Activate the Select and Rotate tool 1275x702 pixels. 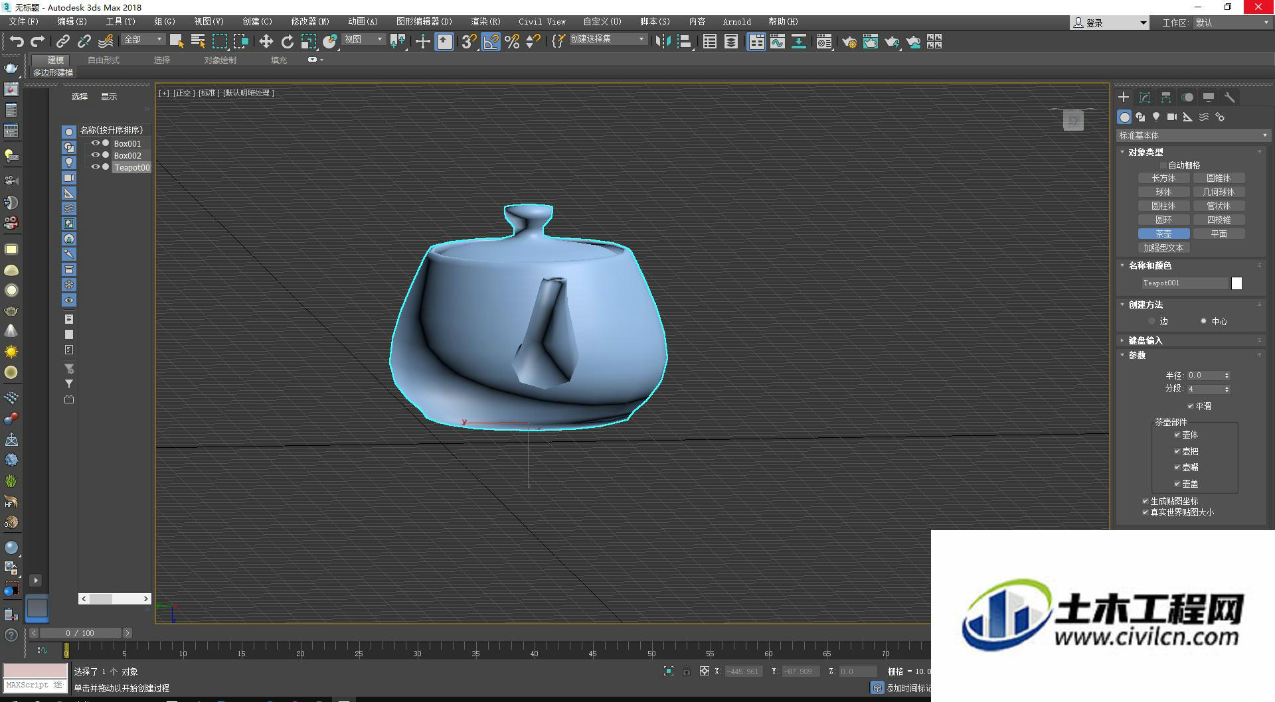pos(287,41)
